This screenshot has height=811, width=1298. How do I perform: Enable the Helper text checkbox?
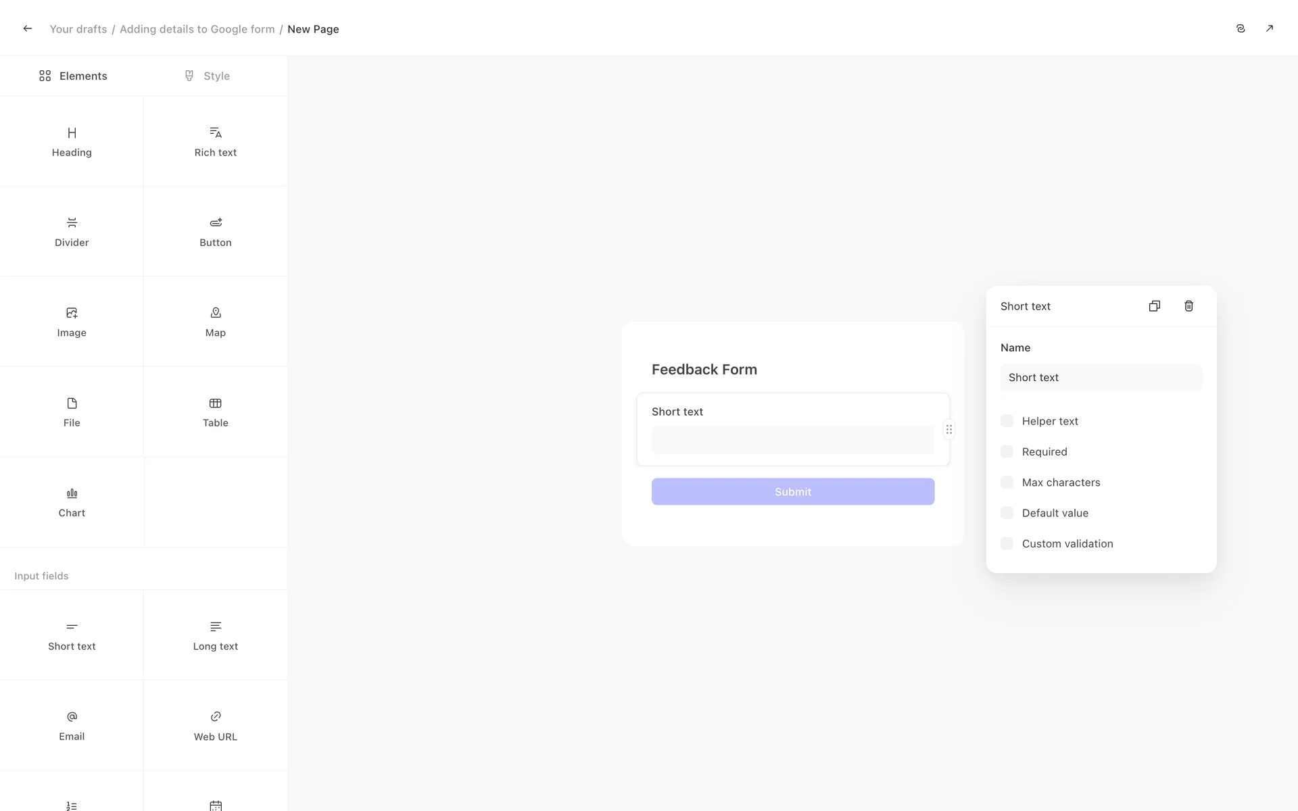(1007, 421)
